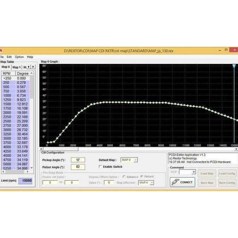Click the Load Config button
Viewport: 238px width, 238px height.
click(x=227, y=173)
